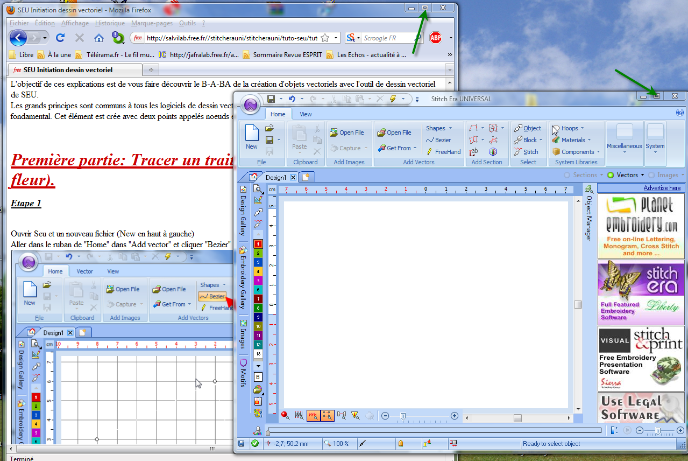
Task: Go to Firefox home page
Action: [x=99, y=38]
